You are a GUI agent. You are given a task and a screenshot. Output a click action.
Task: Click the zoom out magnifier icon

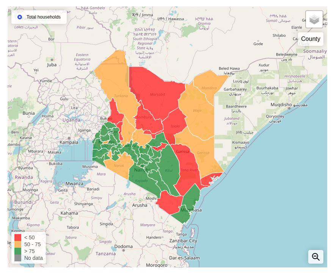[x=315, y=257]
